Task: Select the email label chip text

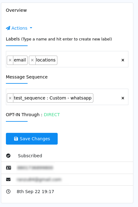Action: [20, 60]
